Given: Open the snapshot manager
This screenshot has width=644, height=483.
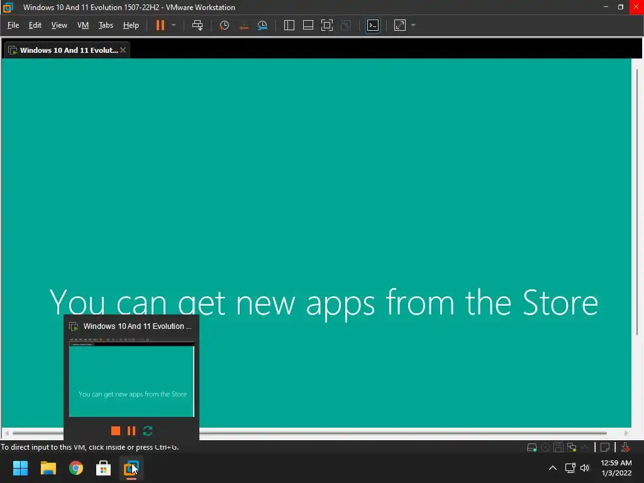Looking at the screenshot, I should point(262,25).
